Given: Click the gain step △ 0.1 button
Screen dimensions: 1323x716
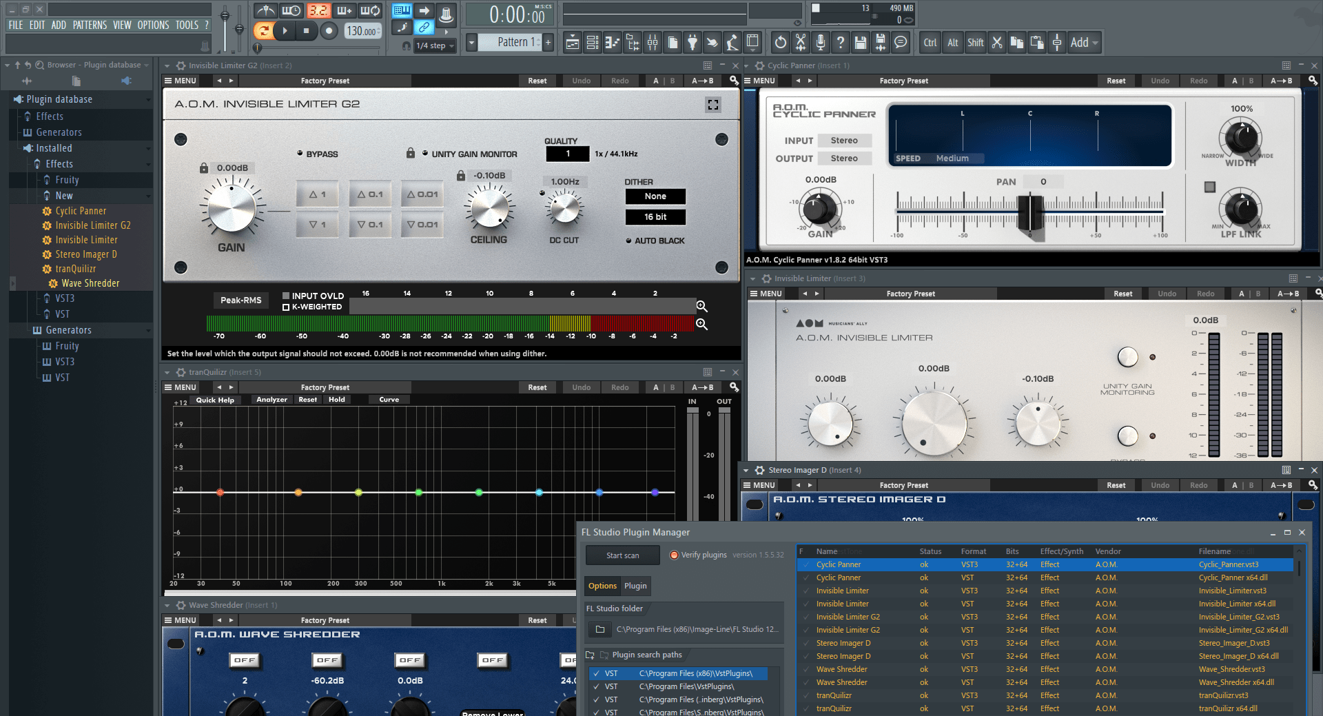Looking at the screenshot, I should click(x=370, y=194).
